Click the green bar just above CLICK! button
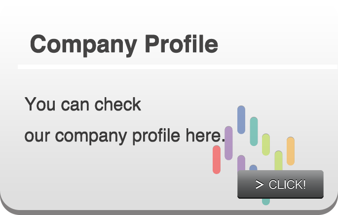Viewport: 338px width, 215px height. pos(278,161)
